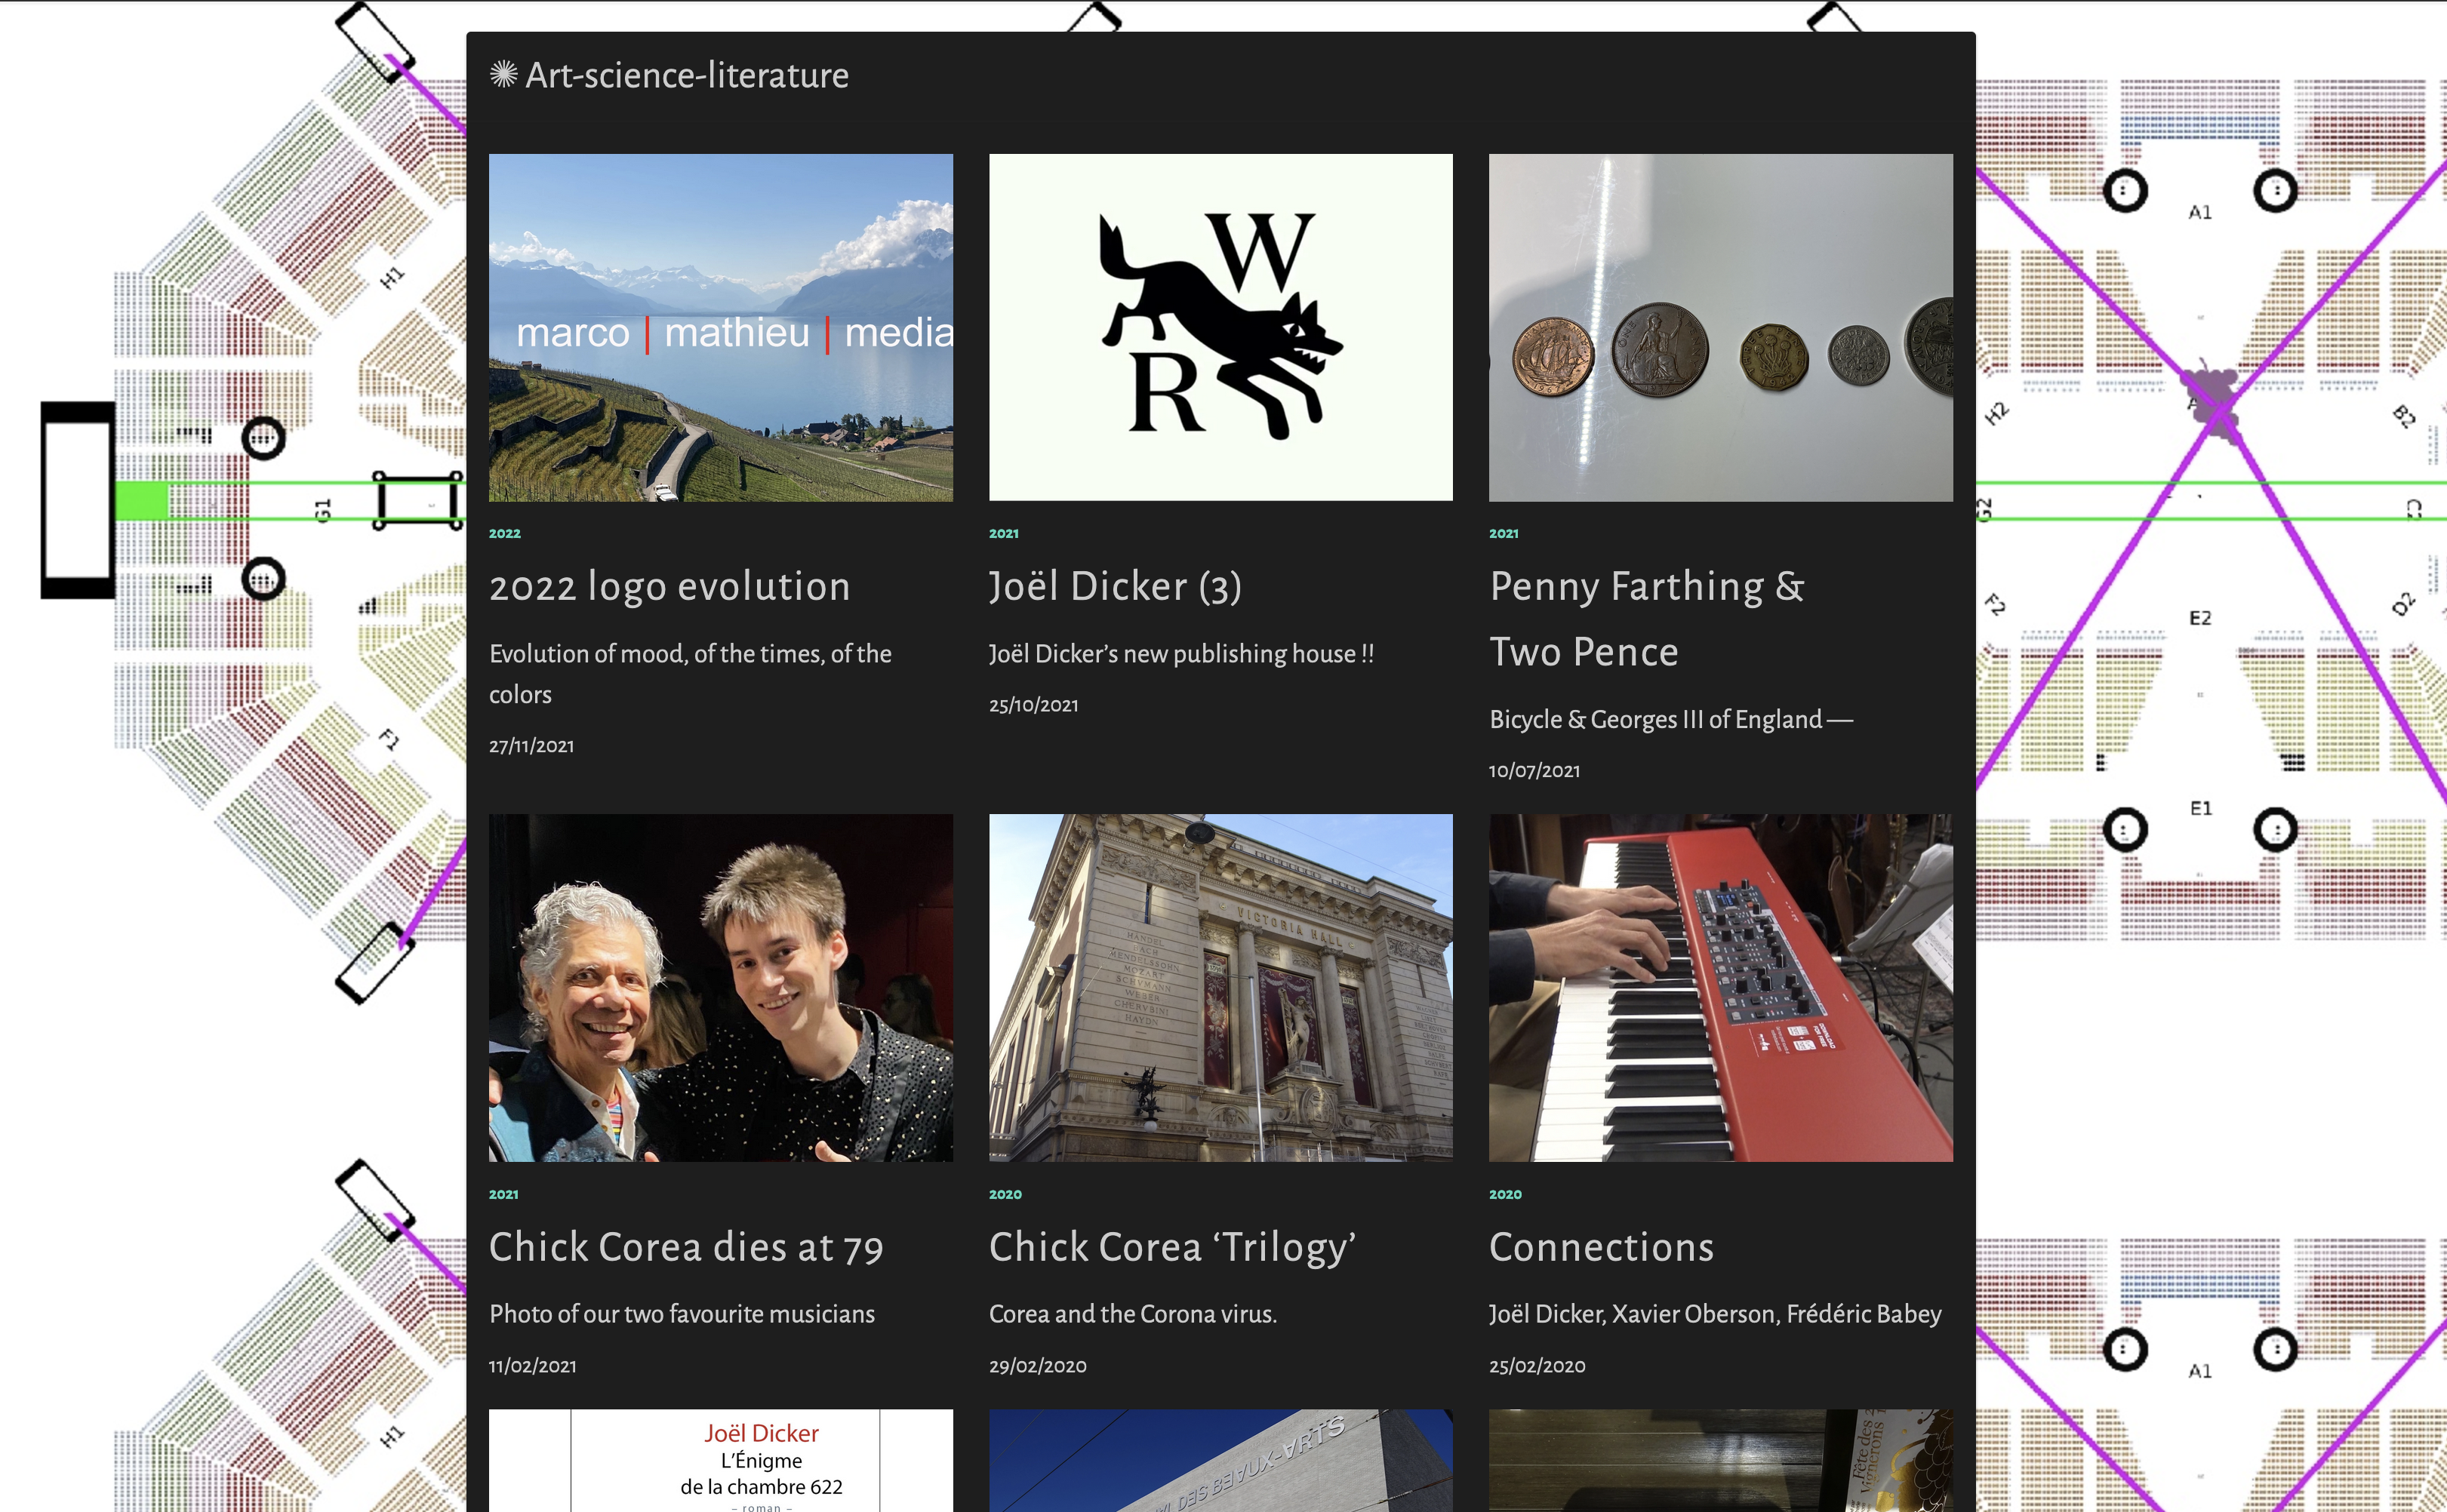Click the 2022 year tag
This screenshot has width=2447, height=1512.
504,533
